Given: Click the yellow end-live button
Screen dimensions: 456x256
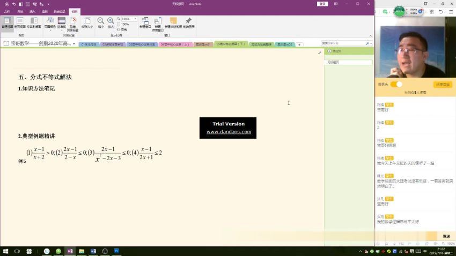Looking at the screenshot, I should click(443, 85).
